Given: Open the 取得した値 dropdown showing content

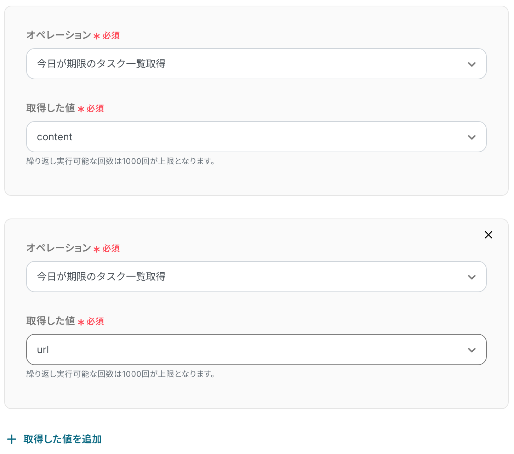Looking at the screenshot, I should point(256,137).
